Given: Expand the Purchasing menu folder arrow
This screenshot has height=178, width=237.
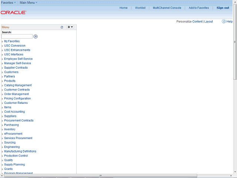Looking at the screenshot, I should pyautogui.click(x=3, y=125).
